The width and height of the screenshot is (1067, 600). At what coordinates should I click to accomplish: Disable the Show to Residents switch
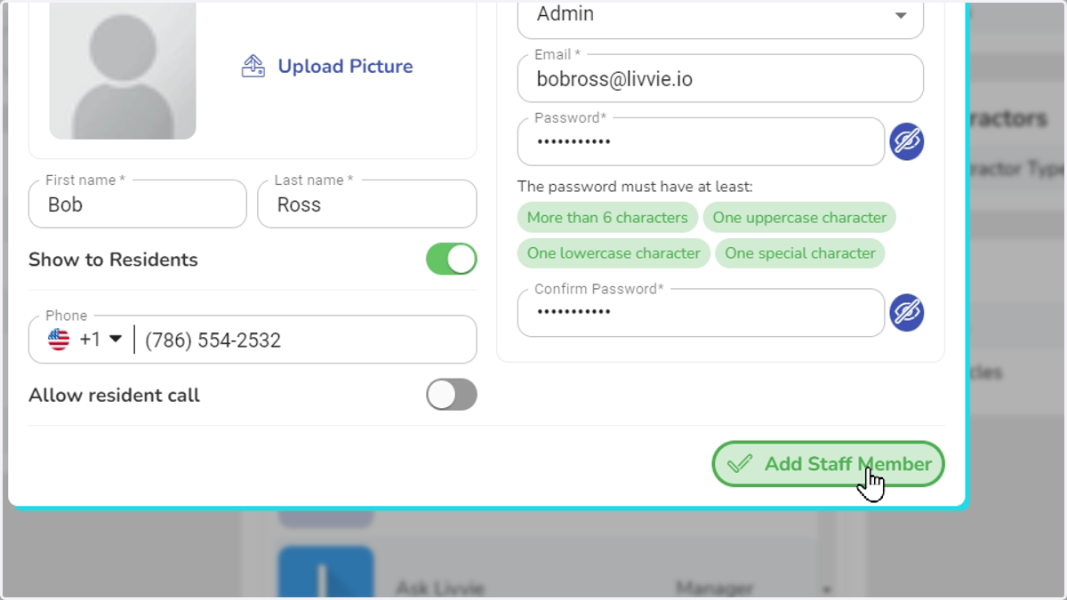click(x=452, y=260)
